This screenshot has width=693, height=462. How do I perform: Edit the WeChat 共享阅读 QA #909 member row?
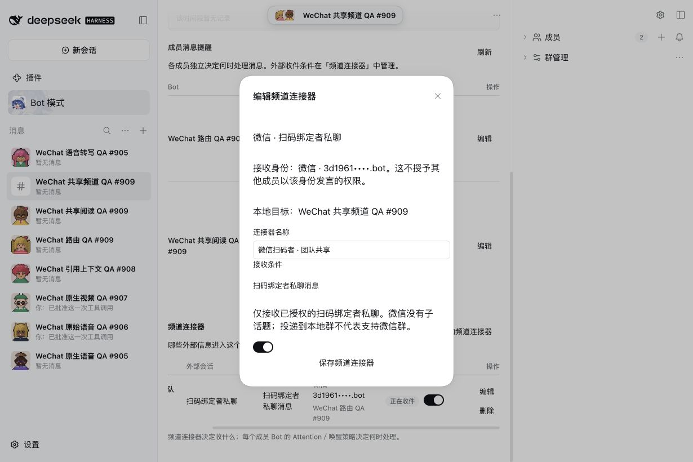point(485,246)
